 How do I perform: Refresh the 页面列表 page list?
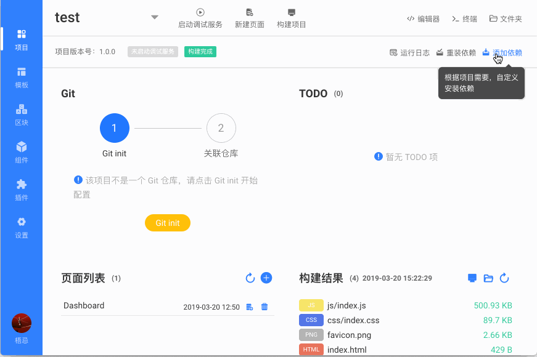[x=250, y=278]
